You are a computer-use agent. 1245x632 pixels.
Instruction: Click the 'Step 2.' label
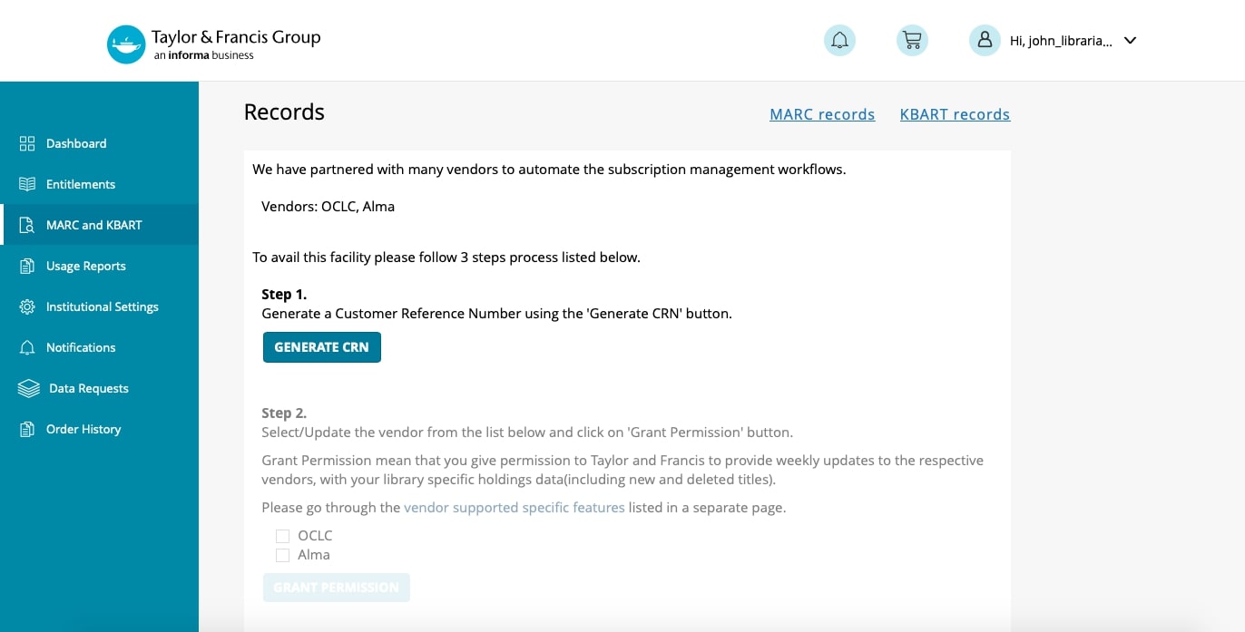pos(284,413)
